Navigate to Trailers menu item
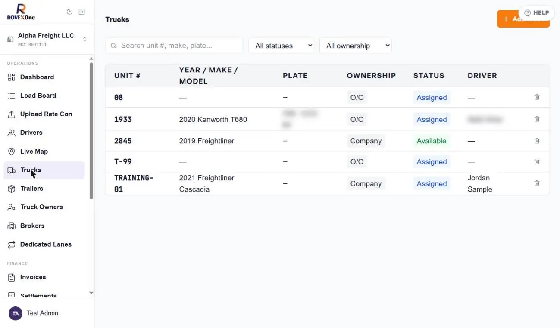The image size is (560, 328). [44, 189]
